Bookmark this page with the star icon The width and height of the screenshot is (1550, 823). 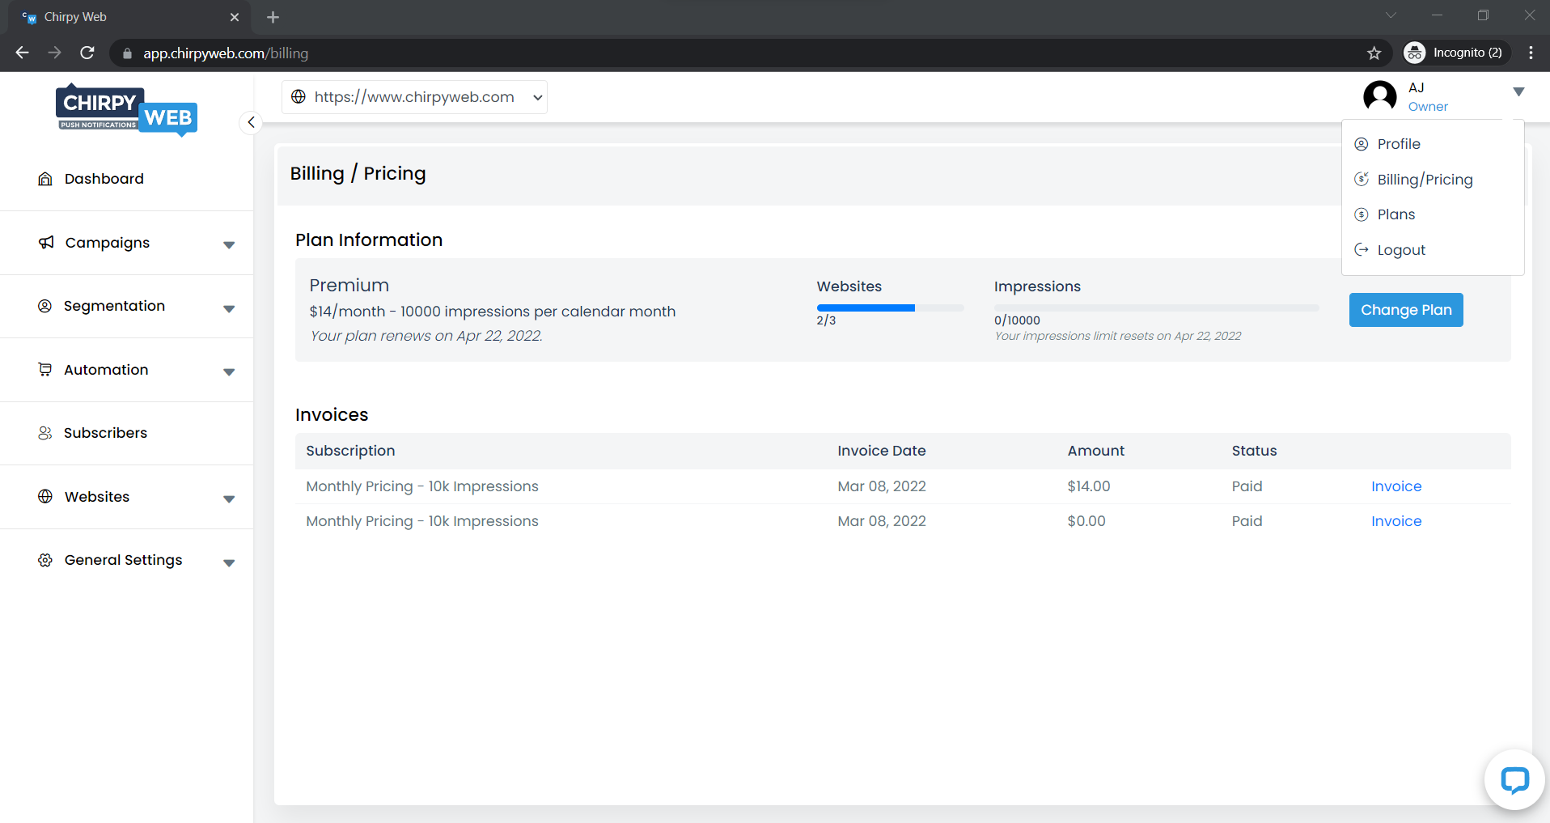[x=1374, y=53]
